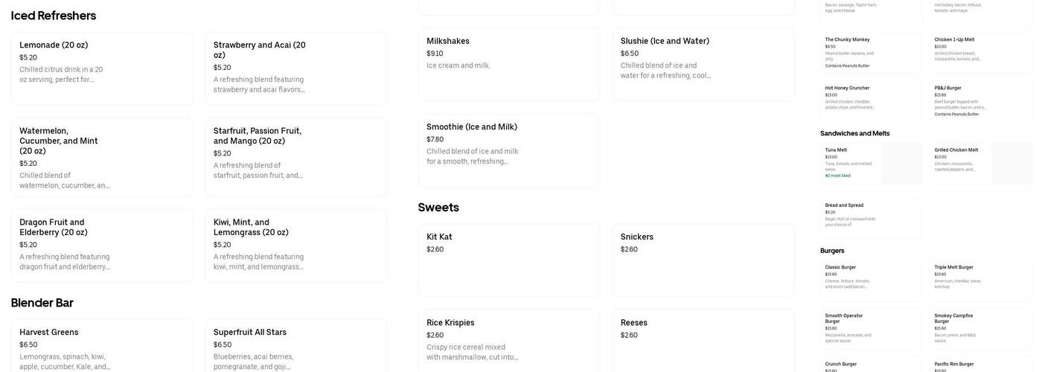
Task: Open The Chunky Monkey sandwich
Action: (871, 52)
